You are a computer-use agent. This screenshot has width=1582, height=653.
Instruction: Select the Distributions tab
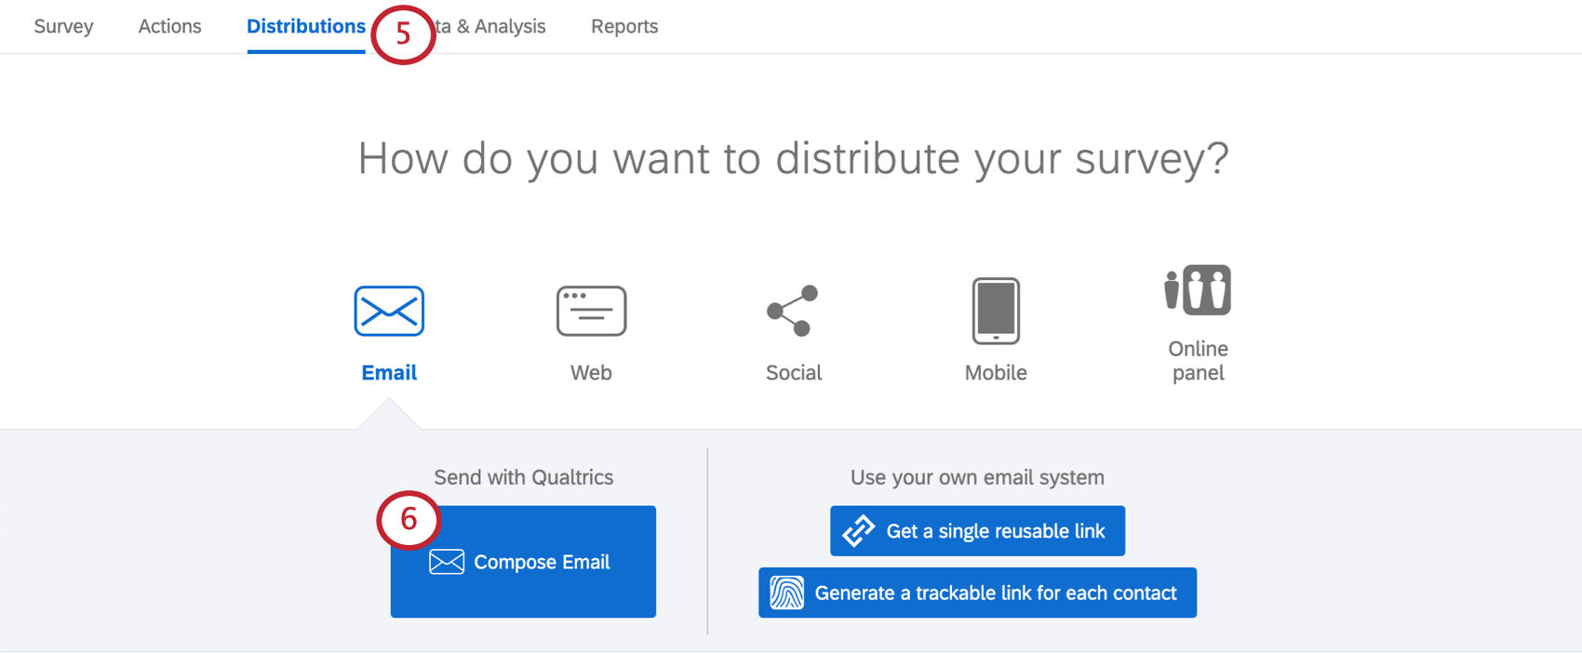pos(305,26)
